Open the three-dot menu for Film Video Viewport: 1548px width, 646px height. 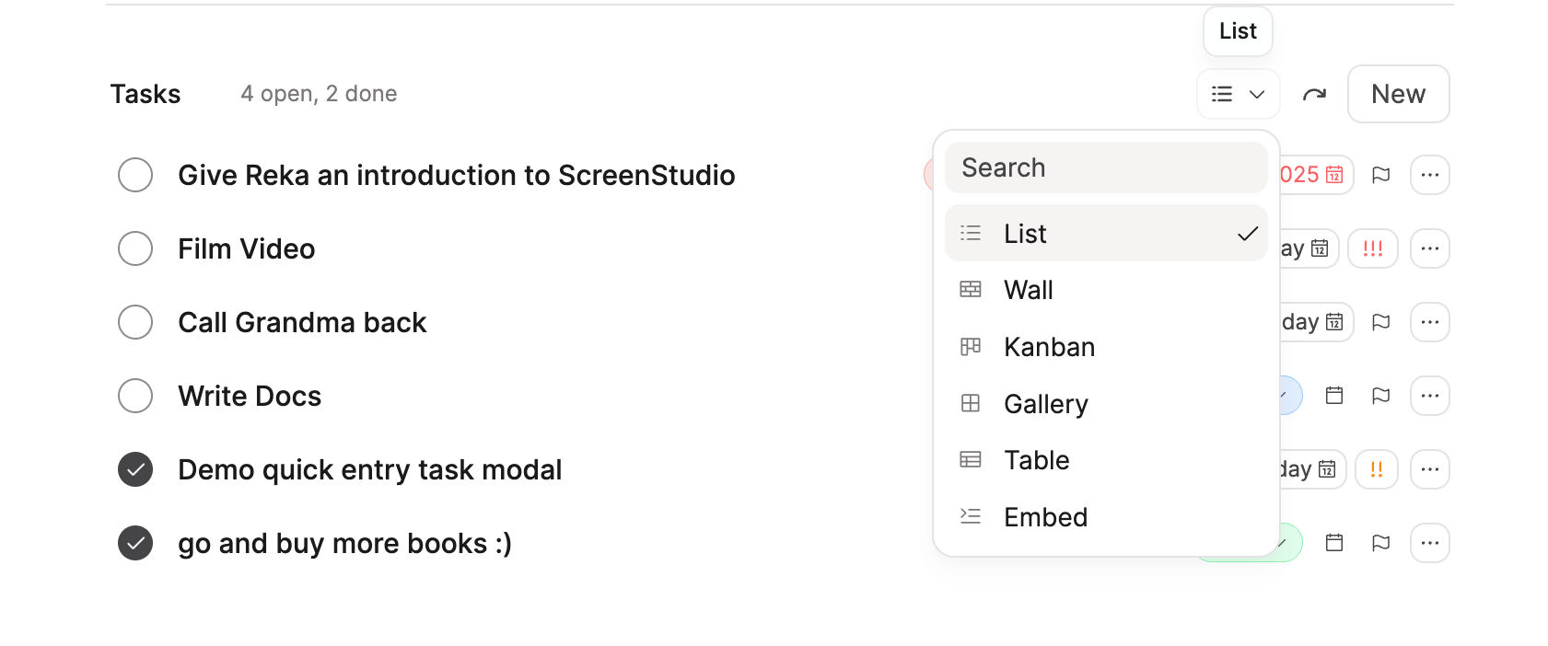click(1429, 248)
